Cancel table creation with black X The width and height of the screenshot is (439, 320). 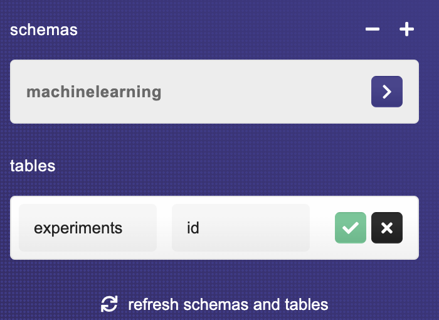[x=387, y=228]
